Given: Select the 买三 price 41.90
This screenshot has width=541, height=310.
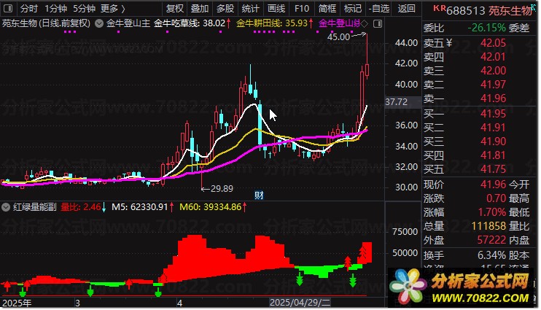Looking at the screenshot, I should pyautogui.click(x=493, y=142).
